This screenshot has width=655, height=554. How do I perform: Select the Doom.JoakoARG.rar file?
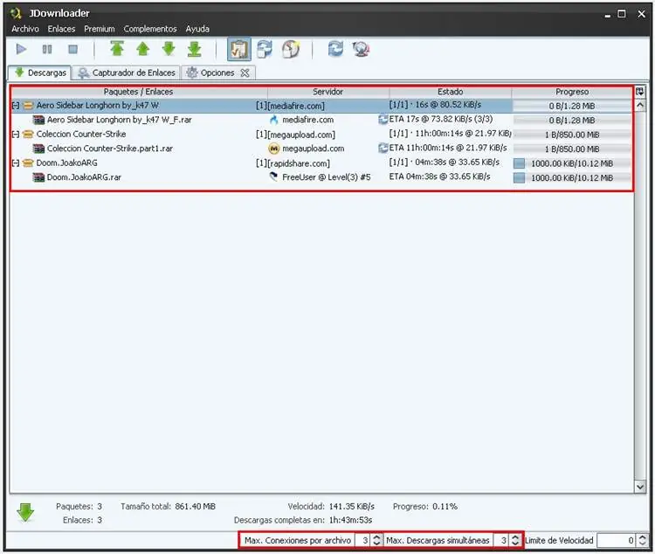click(84, 177)
